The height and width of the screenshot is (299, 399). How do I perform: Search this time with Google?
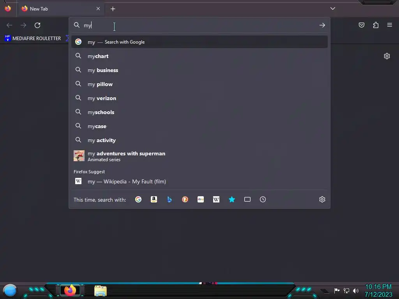138,199
